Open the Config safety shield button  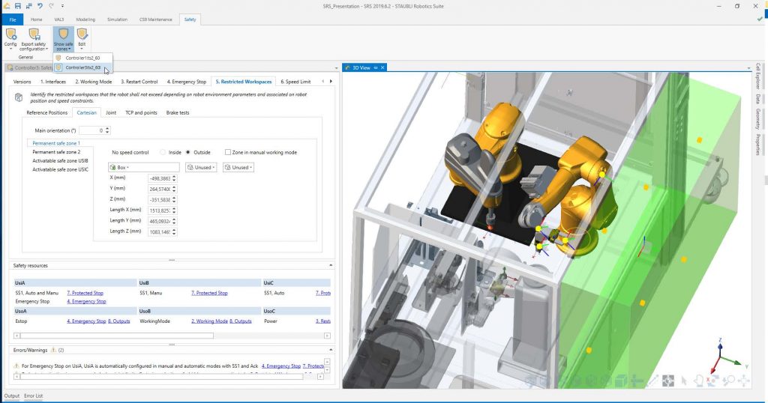(x=10, y=39)
